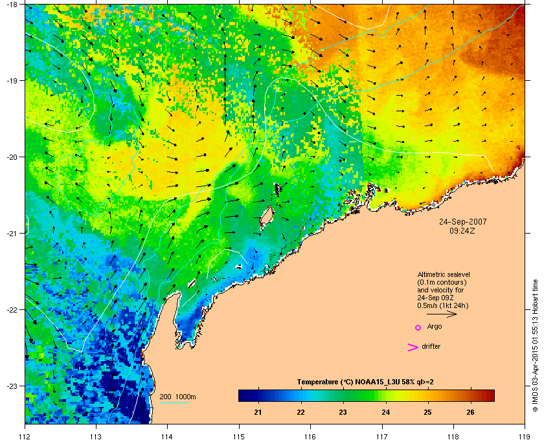Image resolution: width=544 pixels, height=440 pixels.
Task: Click the IMOS copyright timestamp text
Action: (535, 346)
